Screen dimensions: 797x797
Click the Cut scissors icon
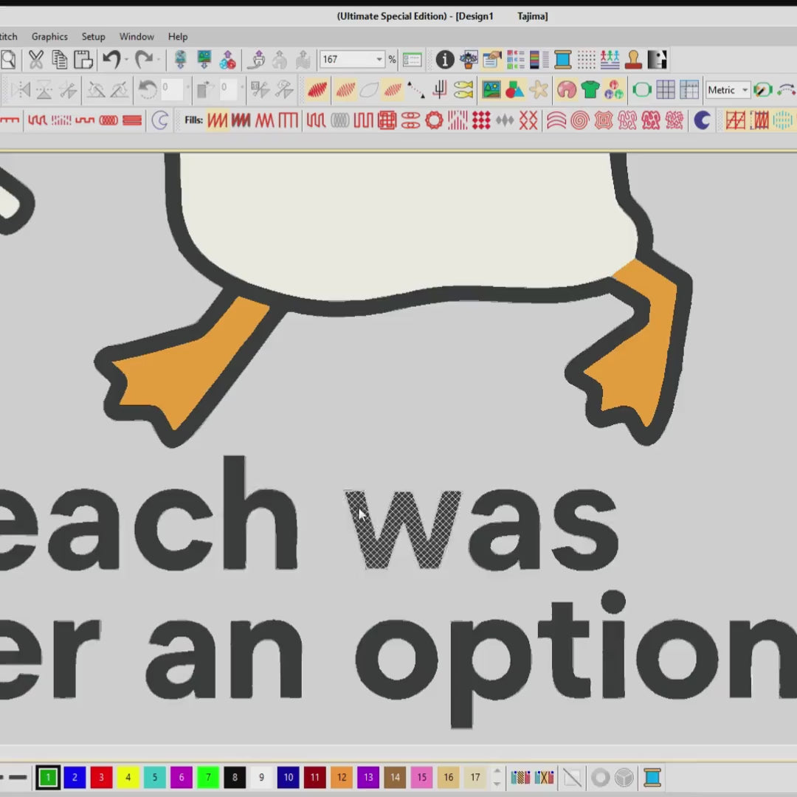(35, 60)
